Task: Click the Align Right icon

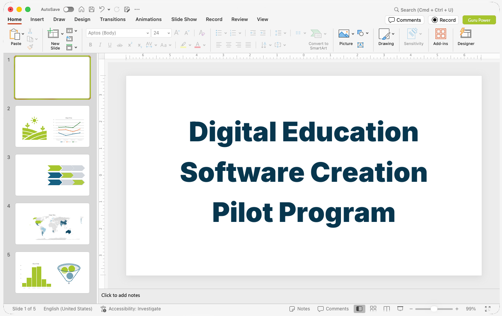Action: [x=238, y=45]
